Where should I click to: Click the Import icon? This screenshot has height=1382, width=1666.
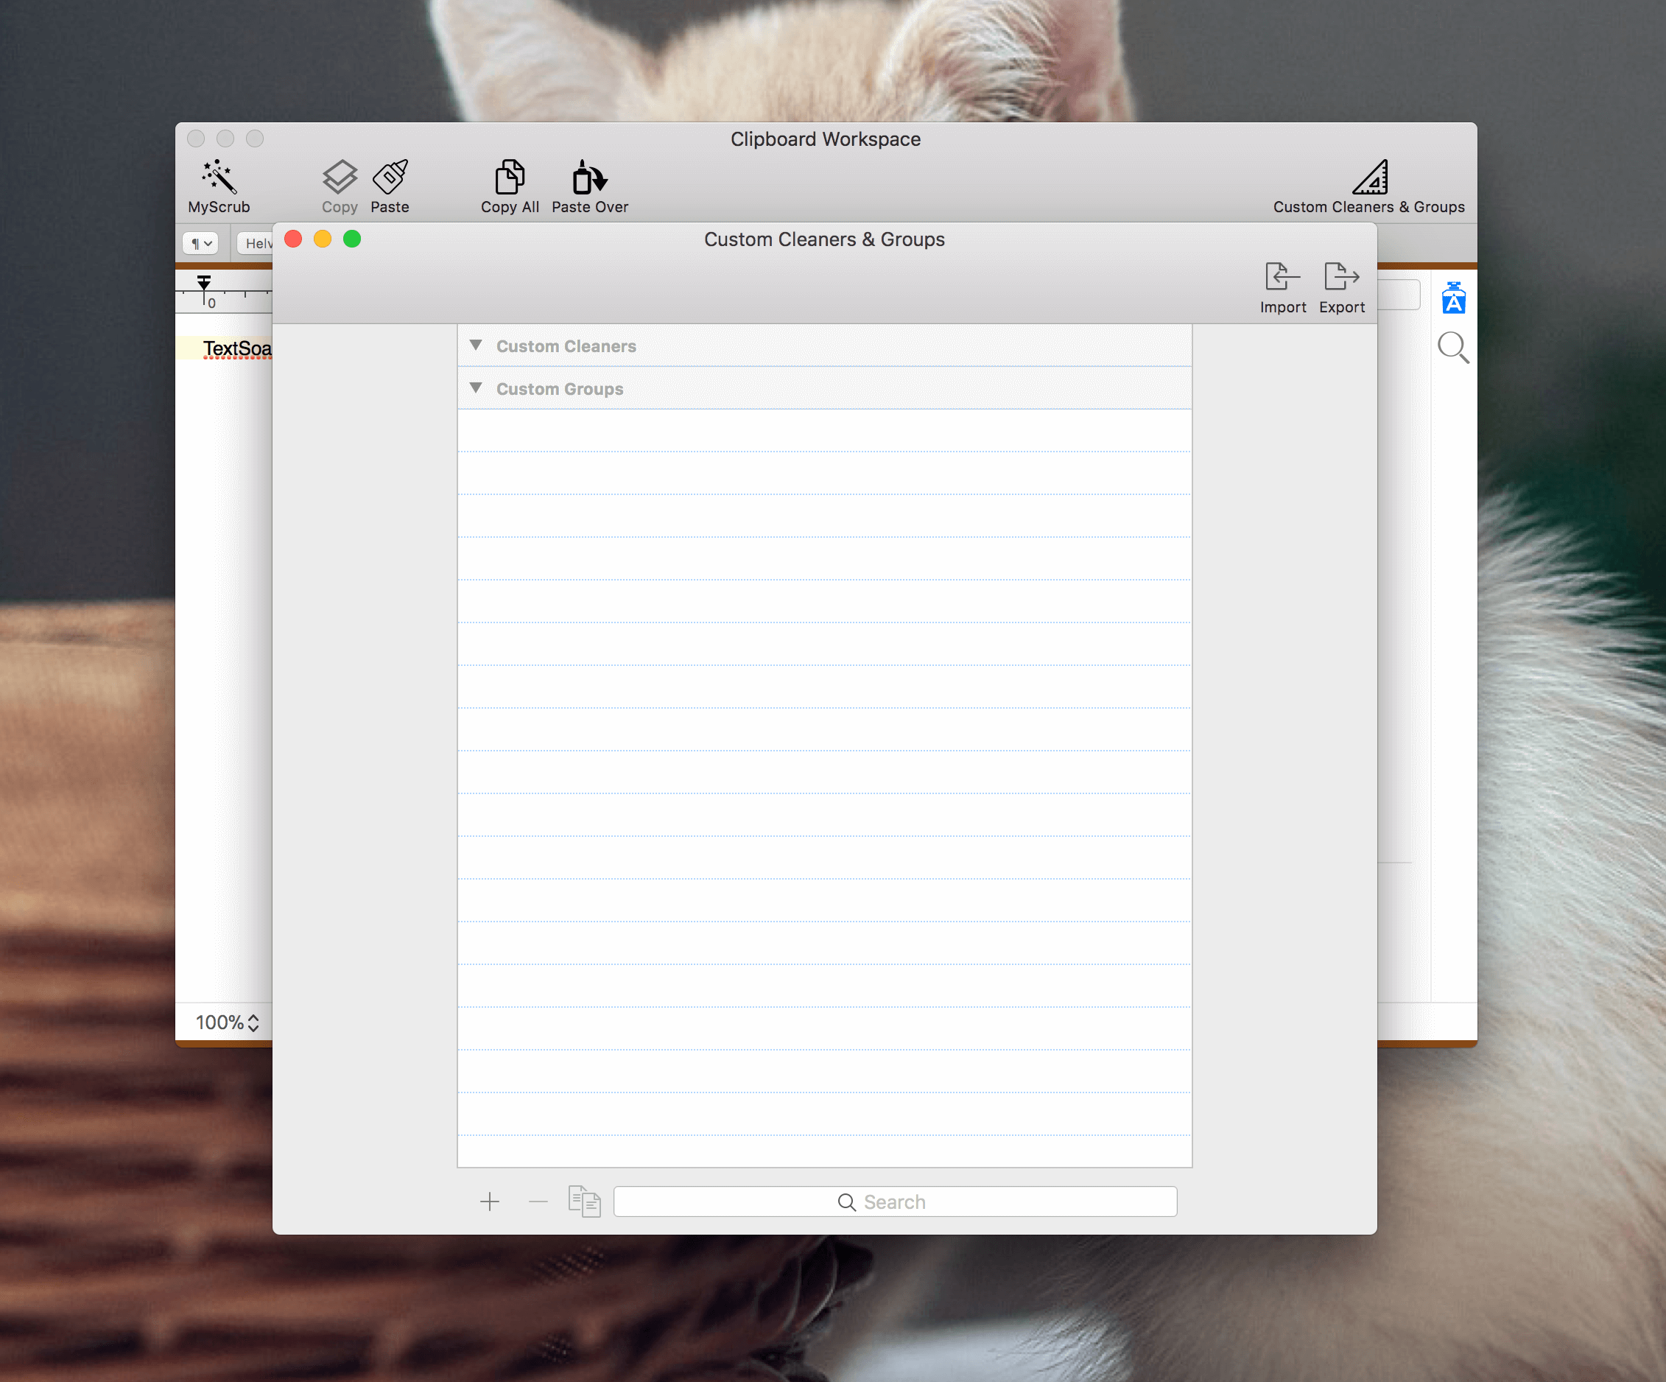click(1282, 277)
